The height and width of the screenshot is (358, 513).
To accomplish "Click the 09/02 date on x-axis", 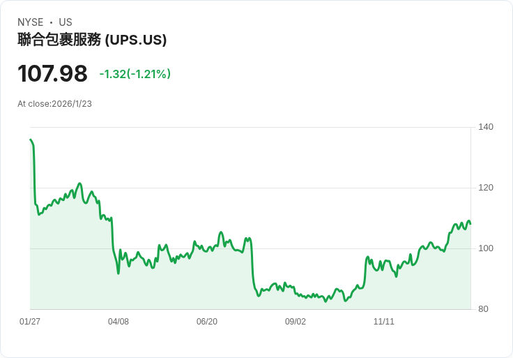I will (x=296, y=322).
